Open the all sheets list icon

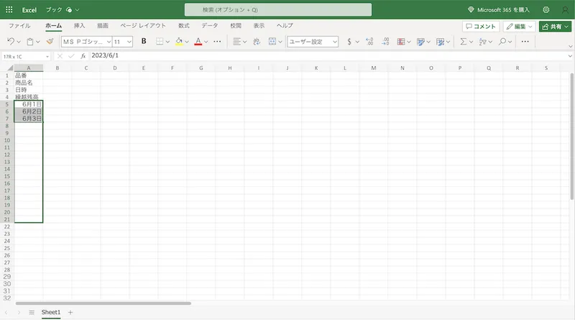click(32, 312)
